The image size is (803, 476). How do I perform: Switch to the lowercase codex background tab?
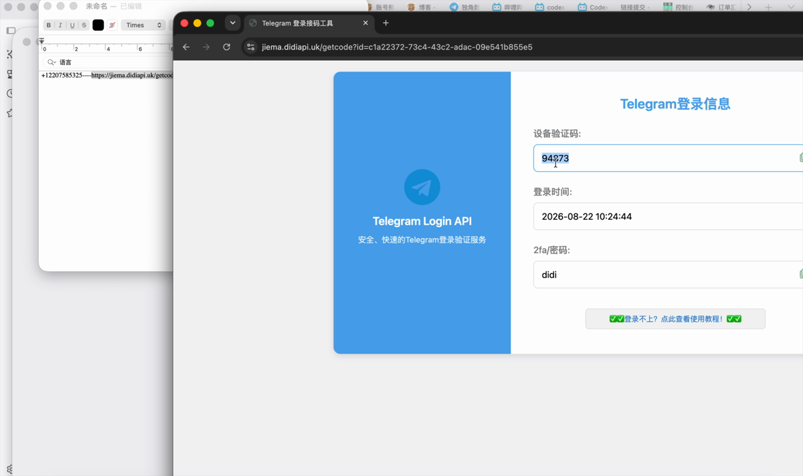(x=550, y=7)
